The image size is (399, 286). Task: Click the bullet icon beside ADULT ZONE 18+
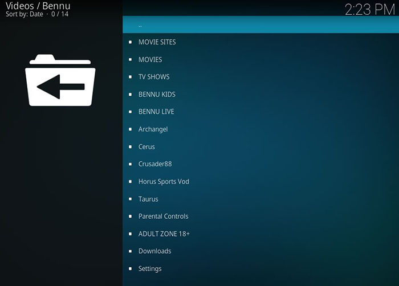pos(131,234)
